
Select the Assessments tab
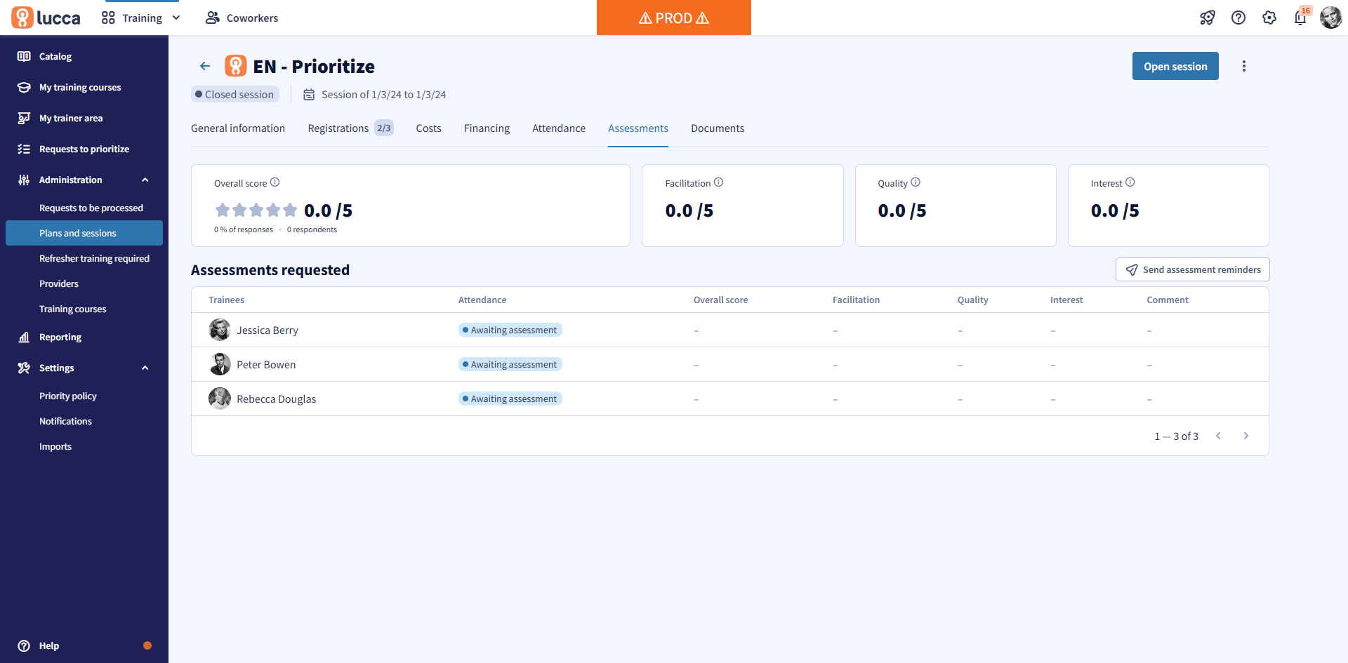click(x=638, y=128)
